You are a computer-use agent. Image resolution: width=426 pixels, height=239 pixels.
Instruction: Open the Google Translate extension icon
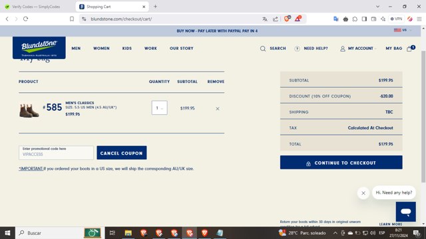pos(336,19)
